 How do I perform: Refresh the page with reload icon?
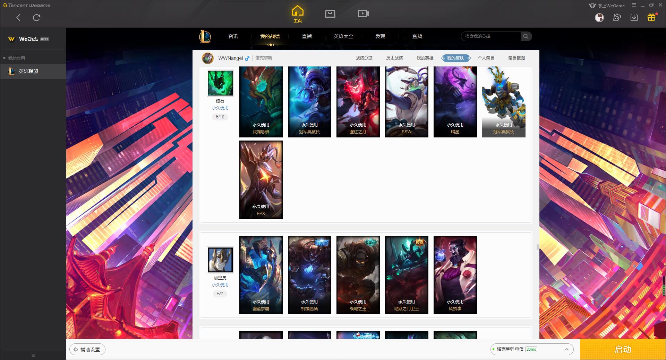pyautogui.click(x=36, y=18)
